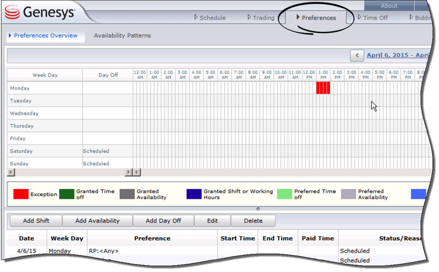
Task: Sort by the Date column header
Action: click(27, 238)
